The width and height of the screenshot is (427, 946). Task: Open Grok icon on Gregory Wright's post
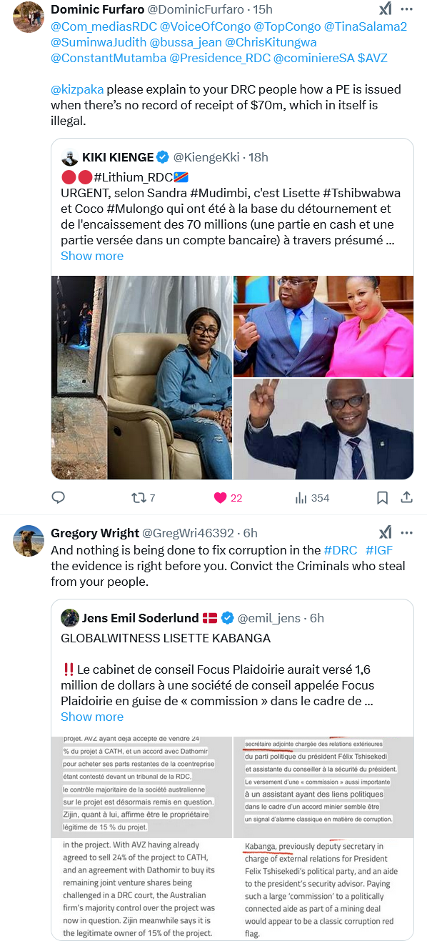click(x=385, y=532)
